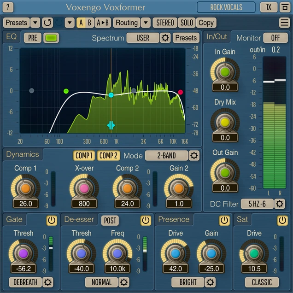
Task: Click the Out Gain knob
Action: click(x=225, y=173)
